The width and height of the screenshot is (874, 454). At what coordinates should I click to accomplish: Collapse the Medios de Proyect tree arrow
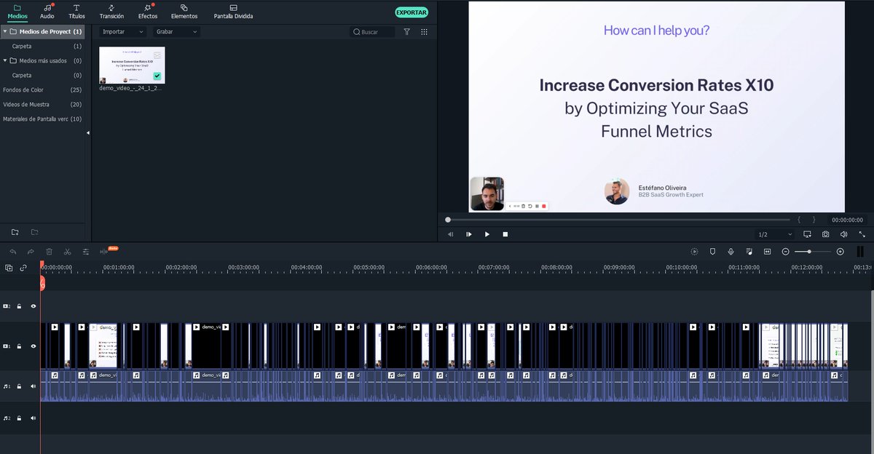pyautogui.click(x=5, y=32)
